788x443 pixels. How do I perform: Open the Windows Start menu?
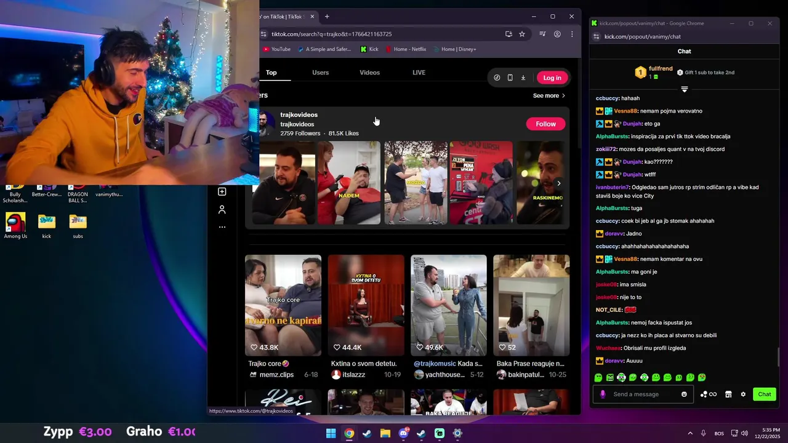point(331,433)
